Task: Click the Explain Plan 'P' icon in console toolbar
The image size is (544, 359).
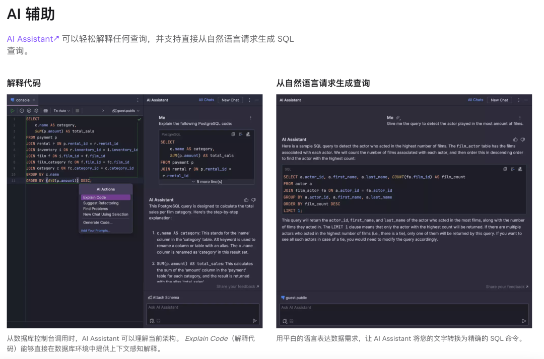Action: (29, 111)
